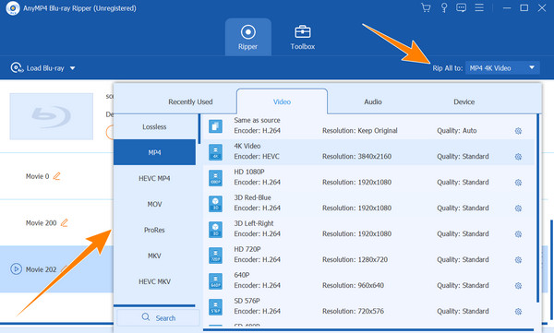This screenshot has height=333, width=554.
Task: Click the format Search field
Action: point(158,317)
